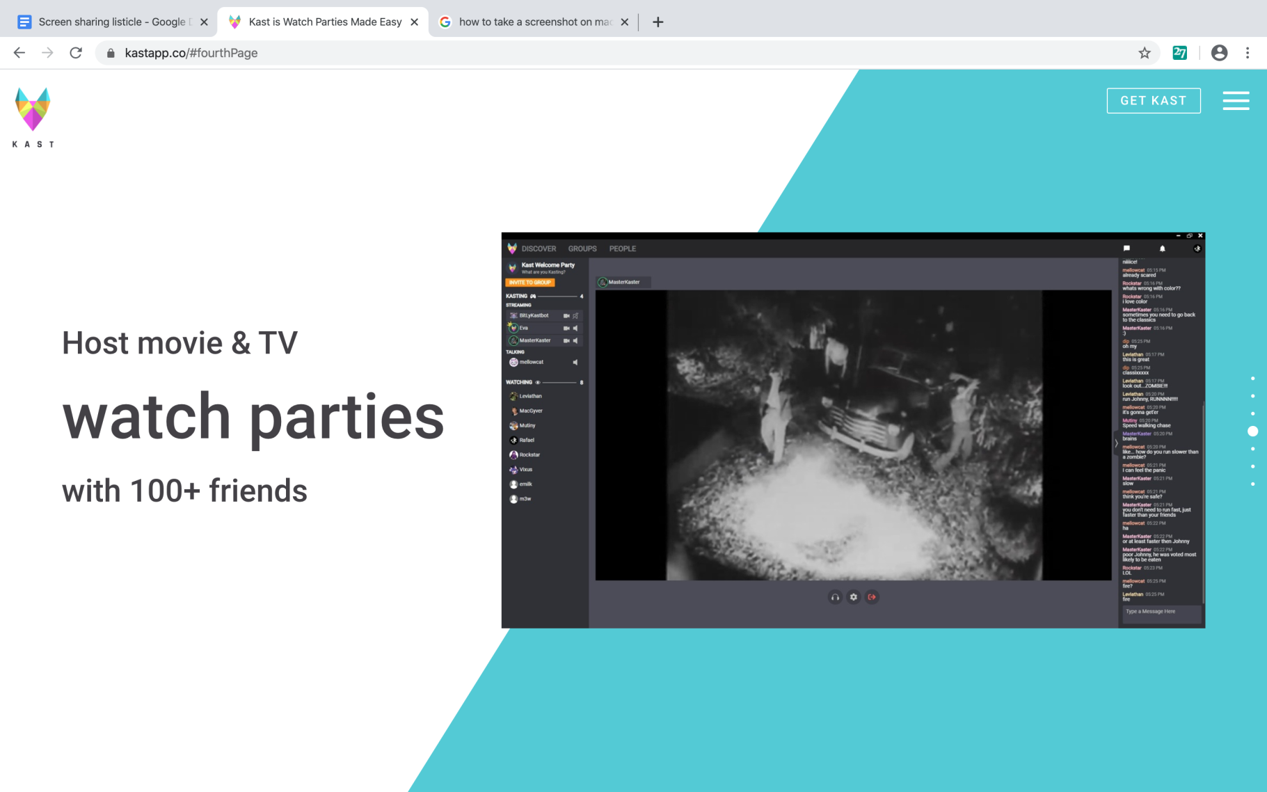The height and width of the screenshot is (792, 1267).
Task: Click the red leave party icon
Action: click(872, 597)
